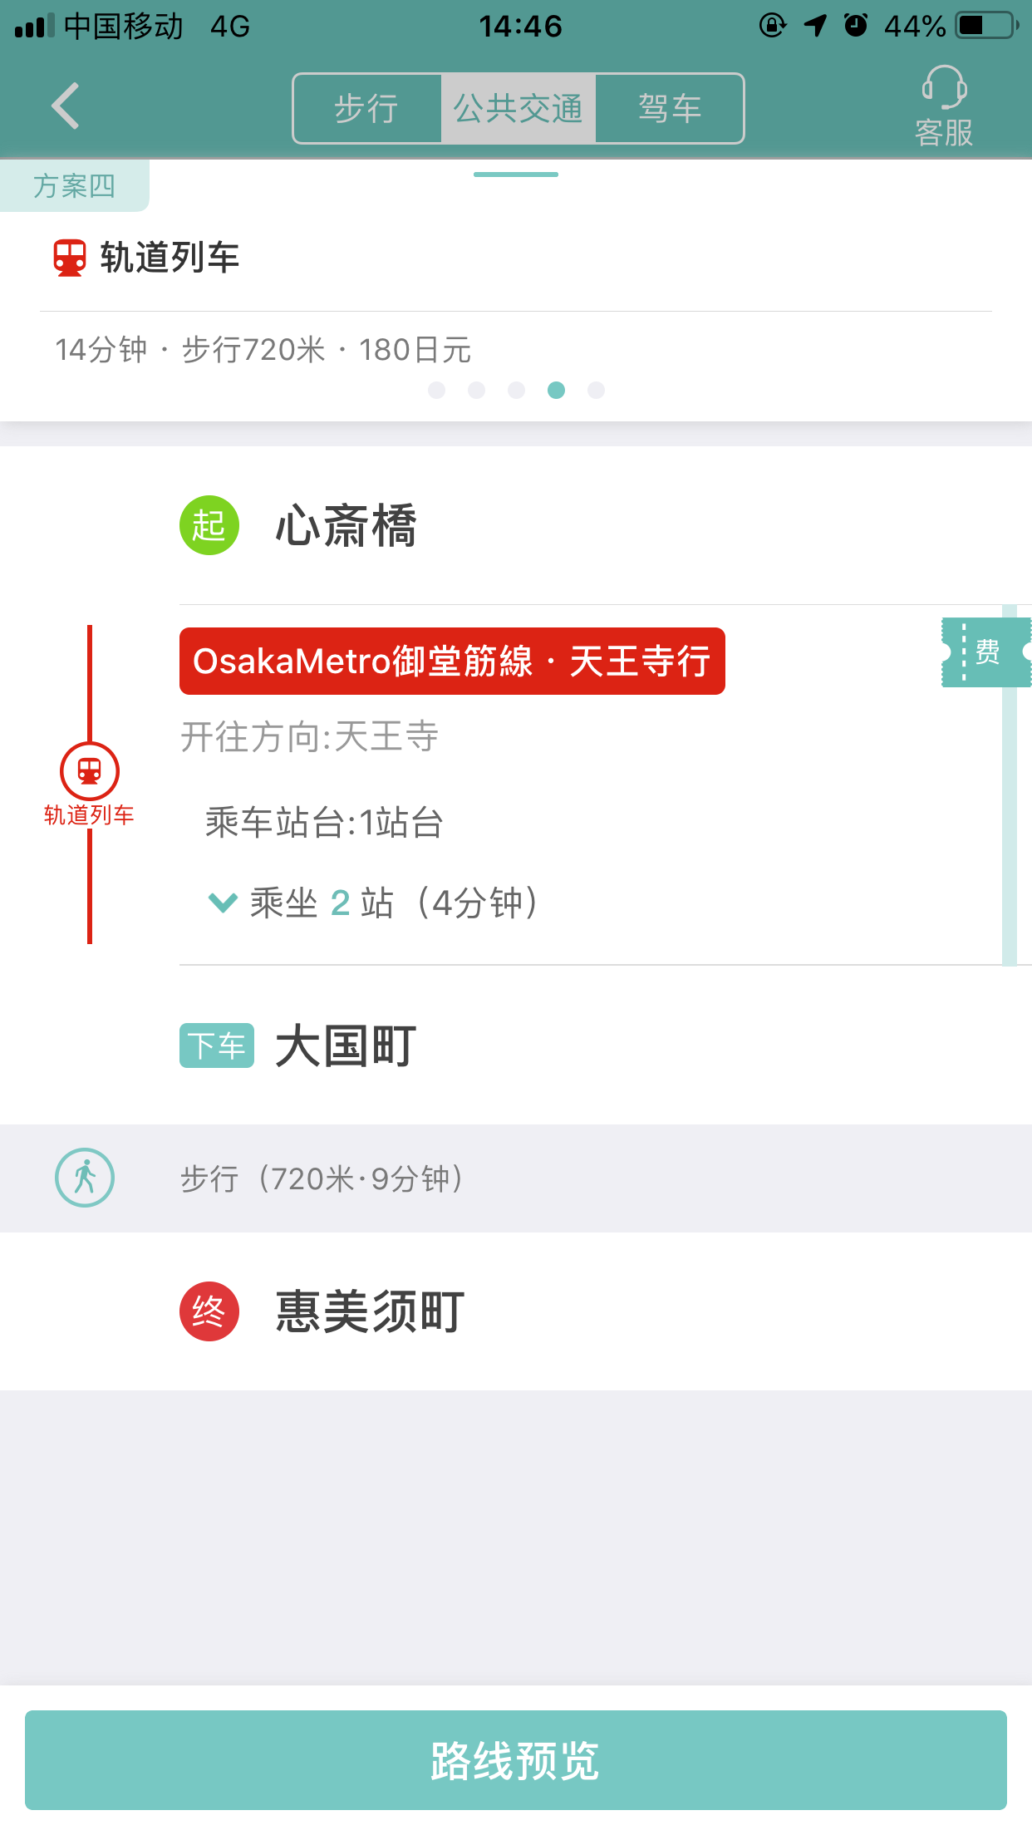The width and height of the screenshot is (1032, 1835).
Task: Open the OsakaMetro御堂筋線 line label
Action: 452,662
